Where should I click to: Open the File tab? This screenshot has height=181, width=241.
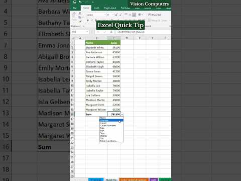[75, 8]
